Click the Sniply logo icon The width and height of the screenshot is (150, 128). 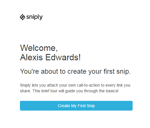[x=22, y=17]
